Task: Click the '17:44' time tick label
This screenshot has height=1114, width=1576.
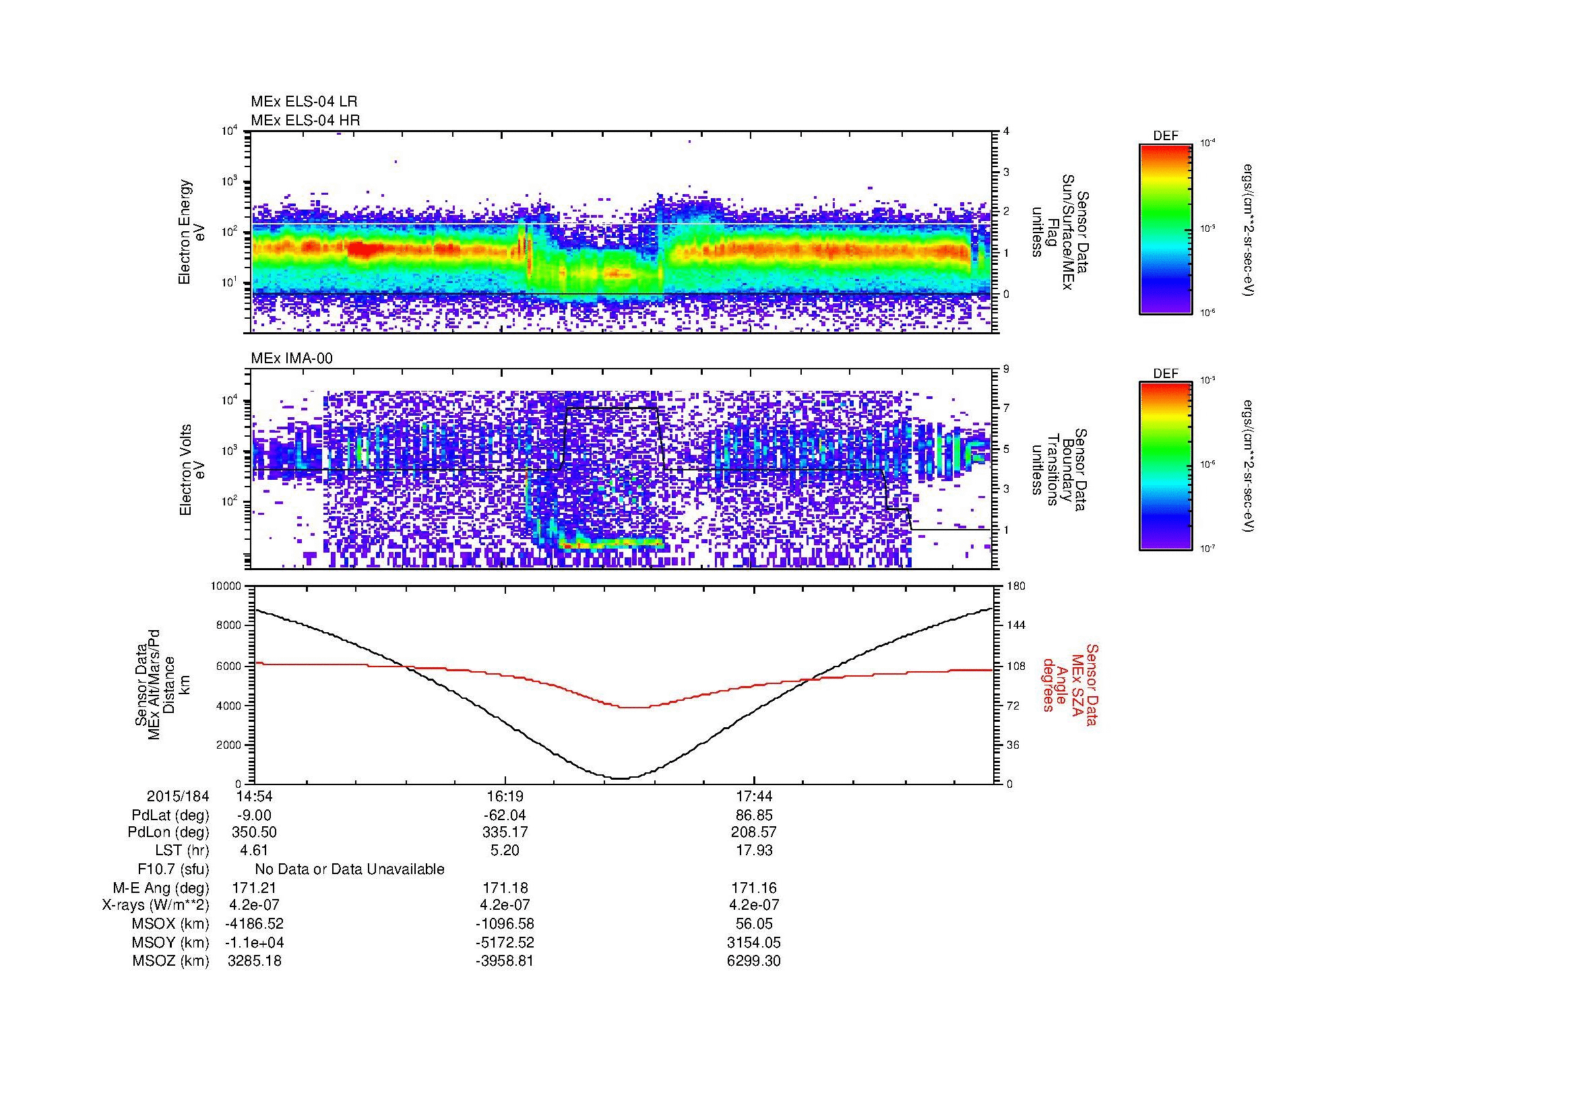Action: pyautogui.click(x=754, y=797)
